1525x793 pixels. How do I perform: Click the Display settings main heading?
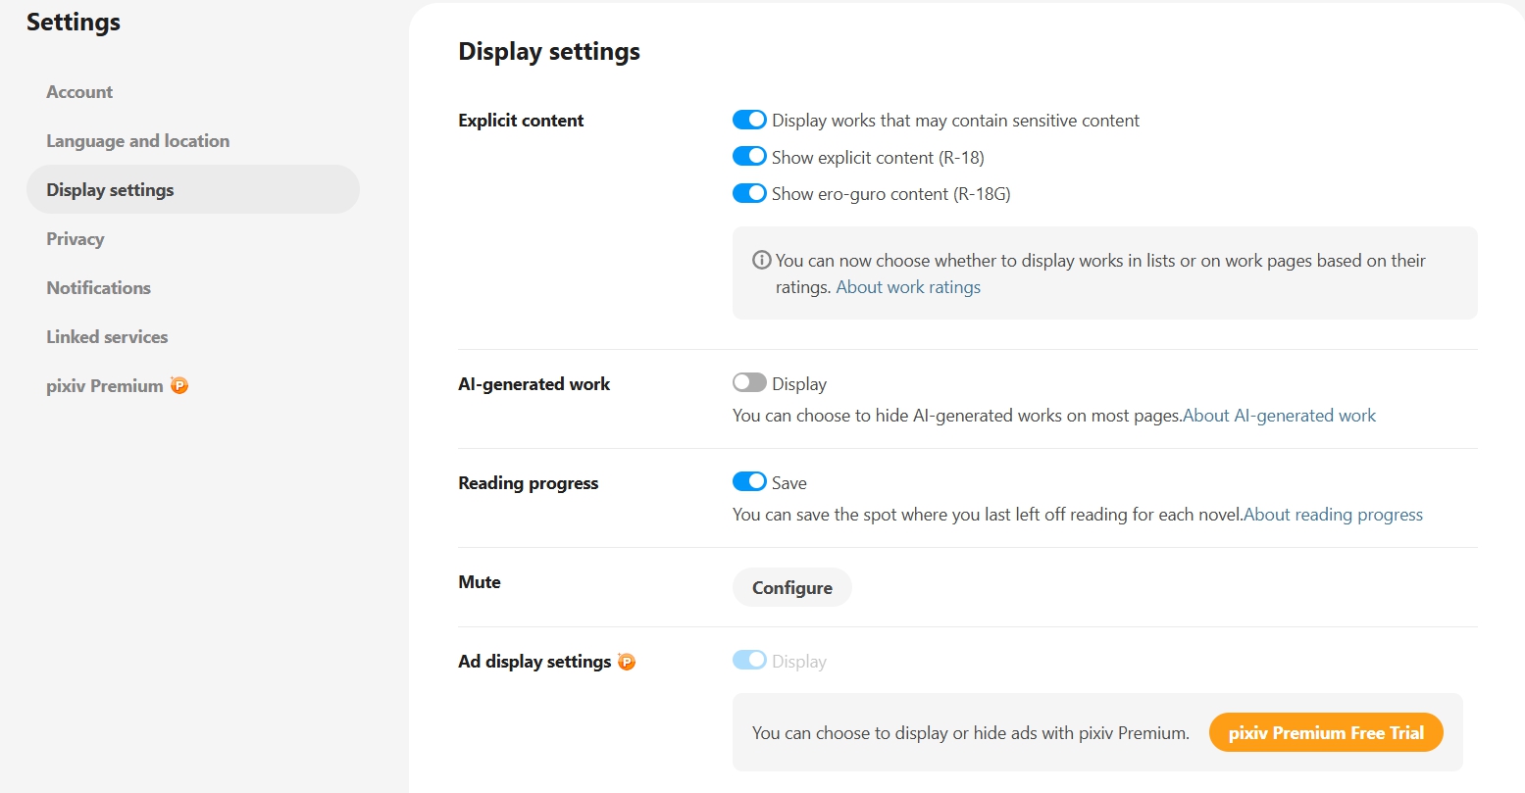click(x=549, y=51)
